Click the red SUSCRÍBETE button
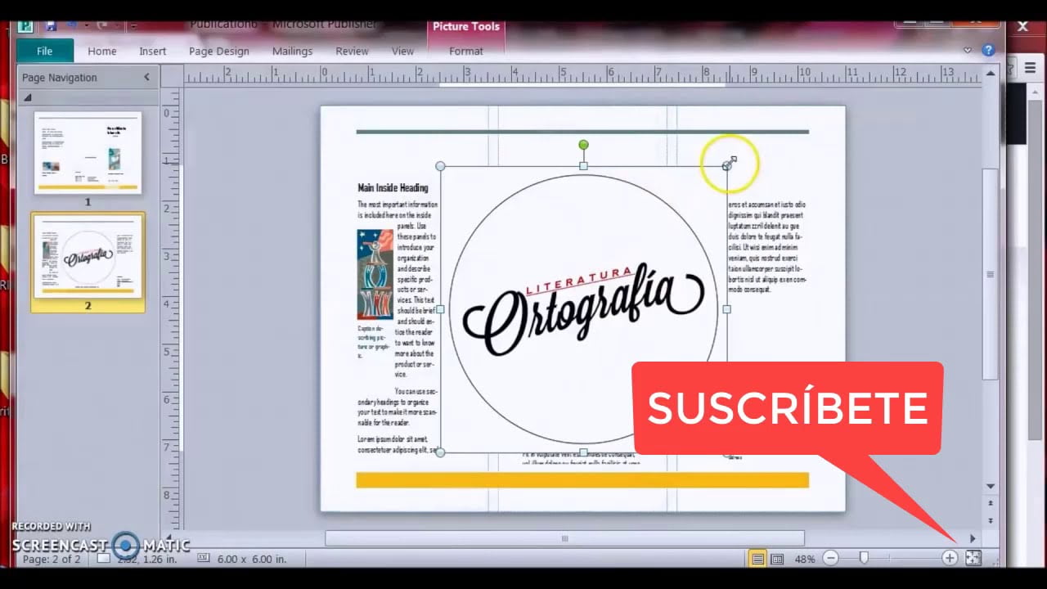Screen dimensions: 1047x589 point(788,407)
